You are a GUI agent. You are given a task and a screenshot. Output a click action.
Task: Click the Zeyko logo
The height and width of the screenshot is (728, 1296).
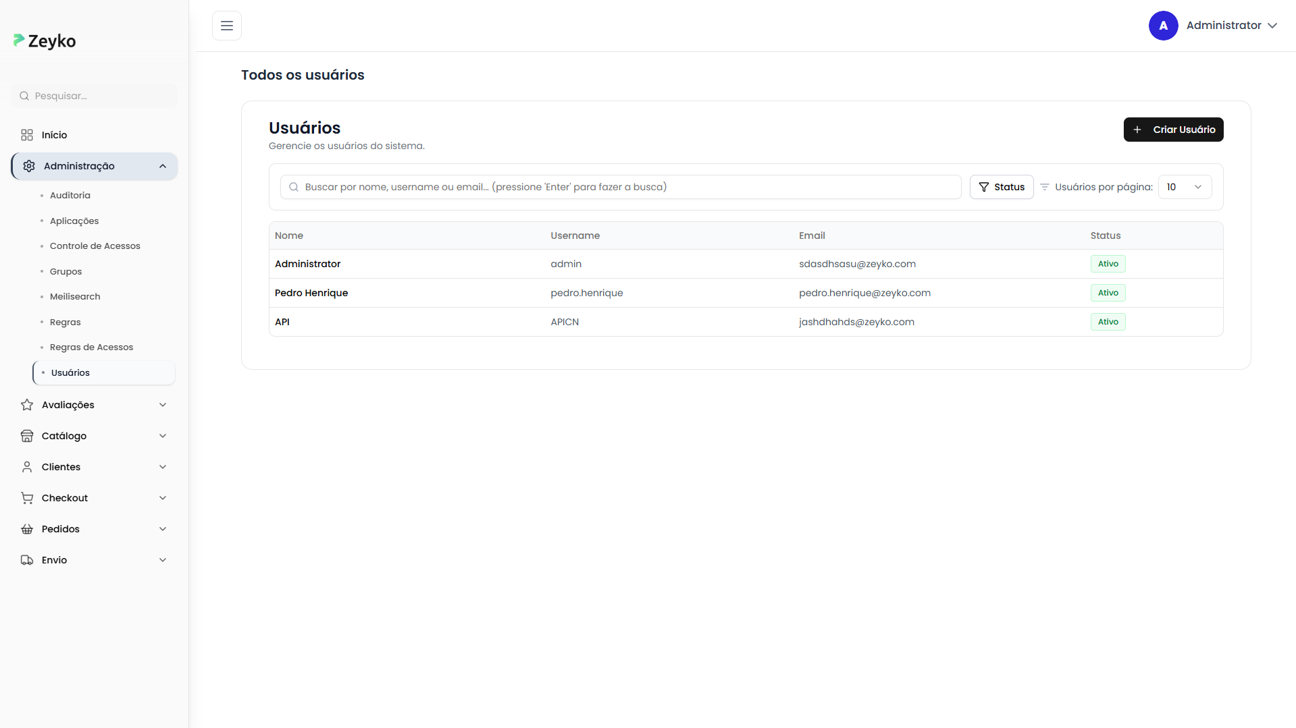coord(45,41)
